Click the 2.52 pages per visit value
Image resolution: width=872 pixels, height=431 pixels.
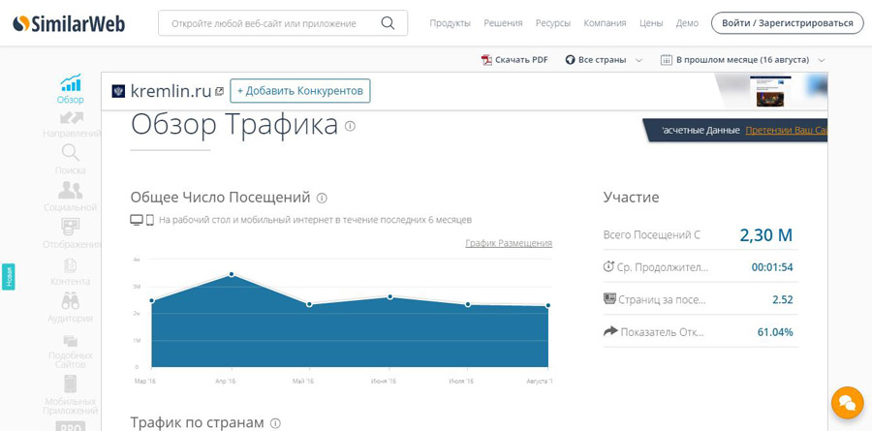783,299
